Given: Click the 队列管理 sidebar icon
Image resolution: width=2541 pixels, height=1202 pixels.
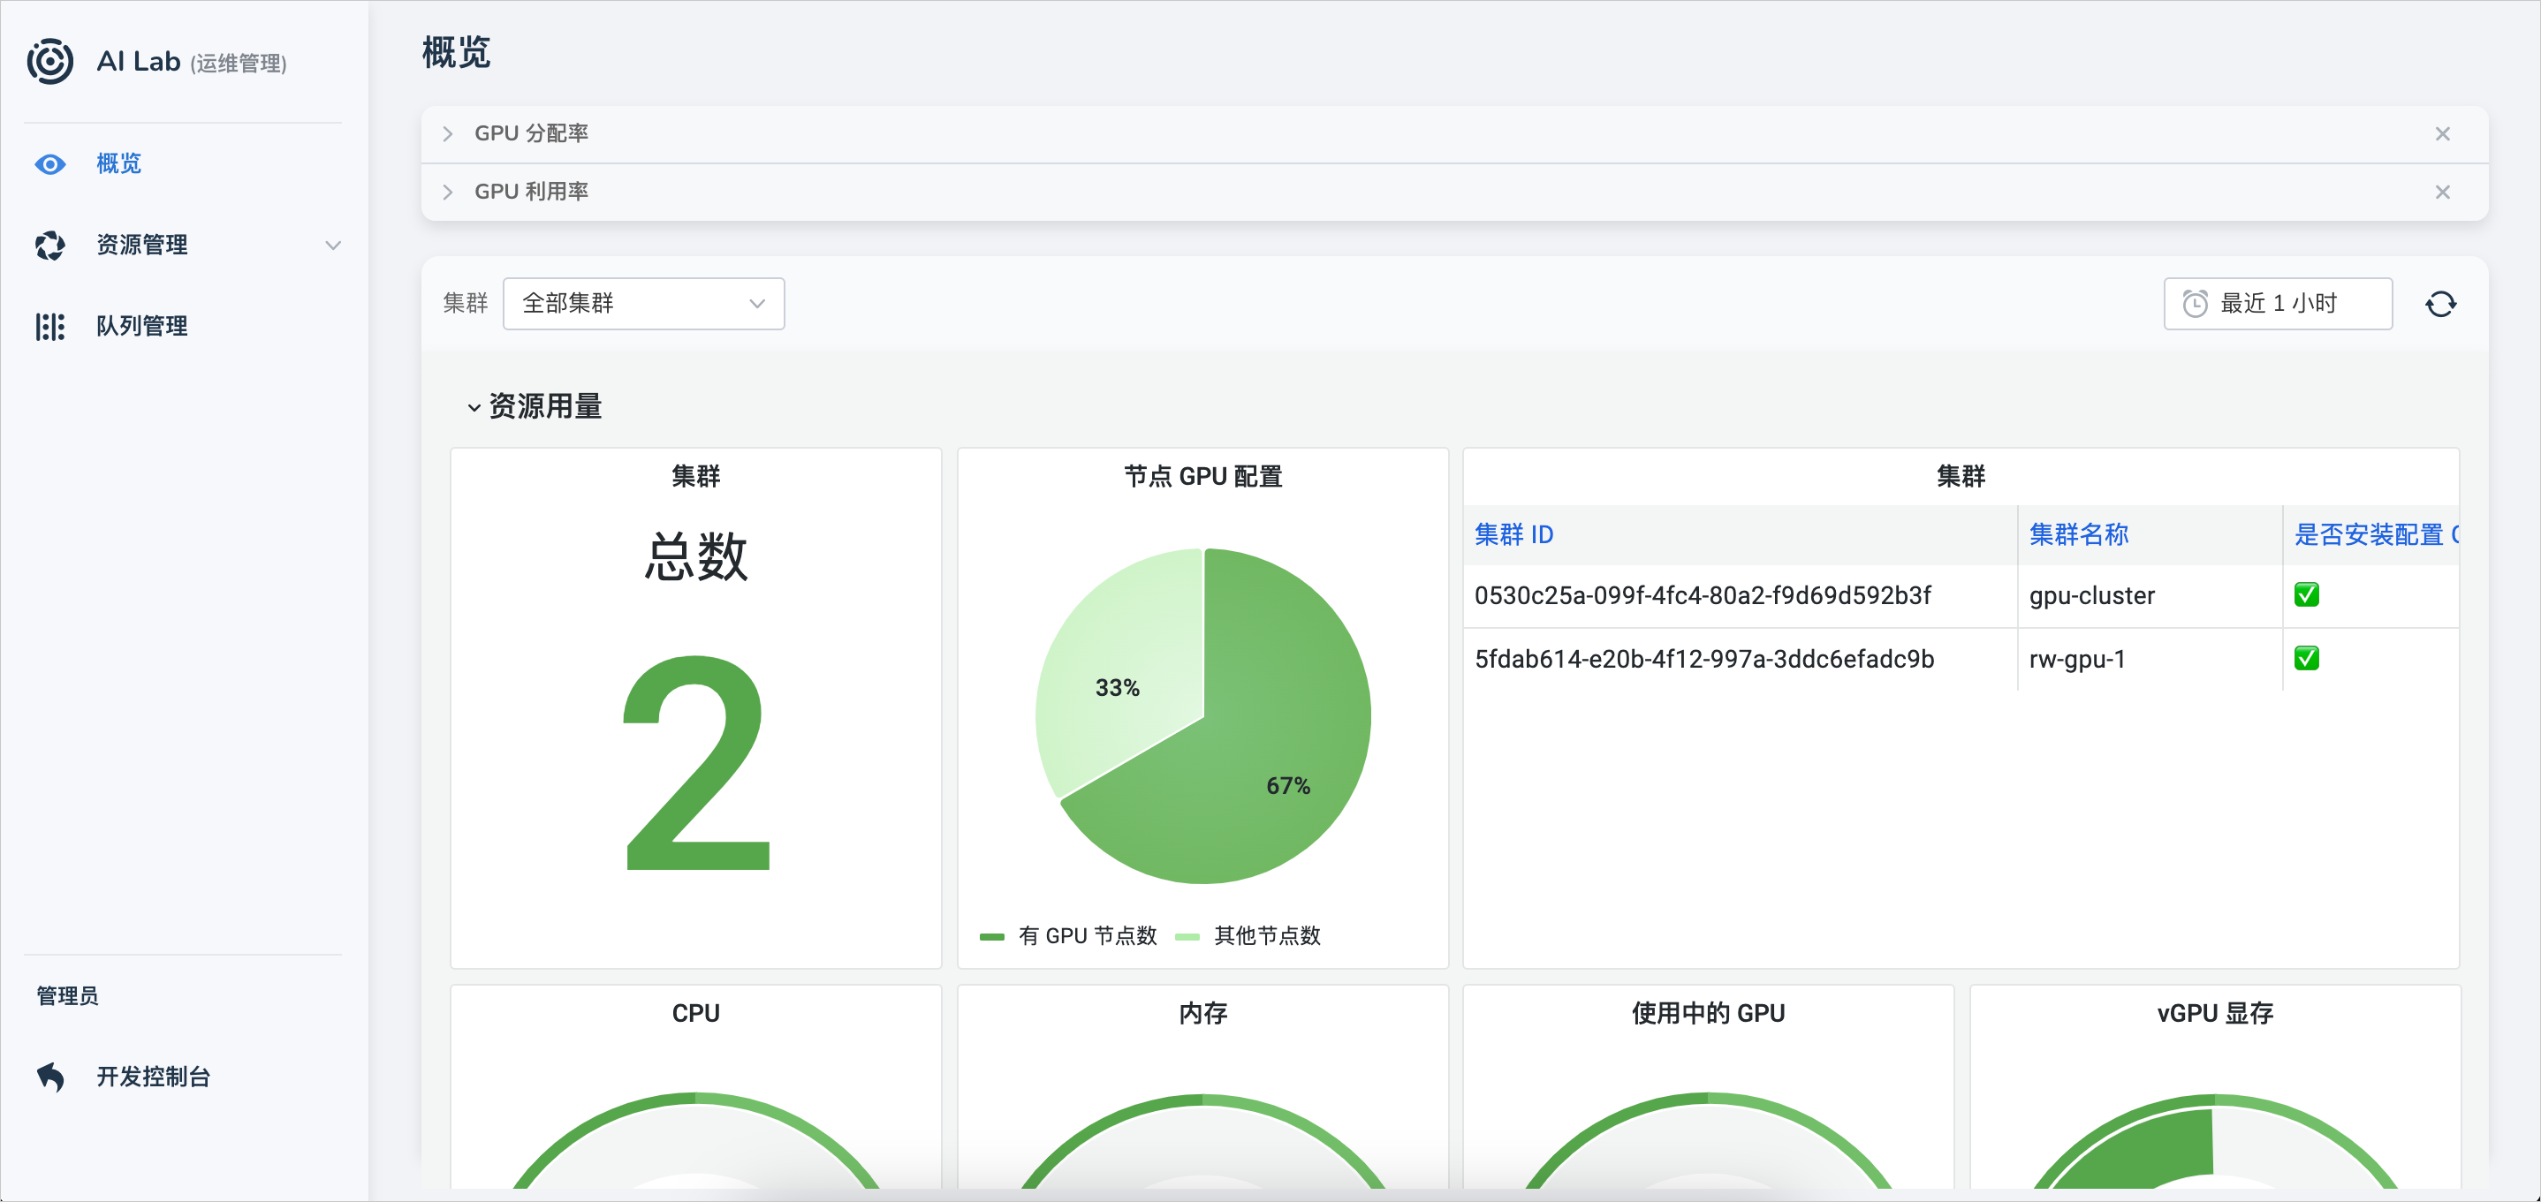Looking at the screenshot, I should click(50, 327).
